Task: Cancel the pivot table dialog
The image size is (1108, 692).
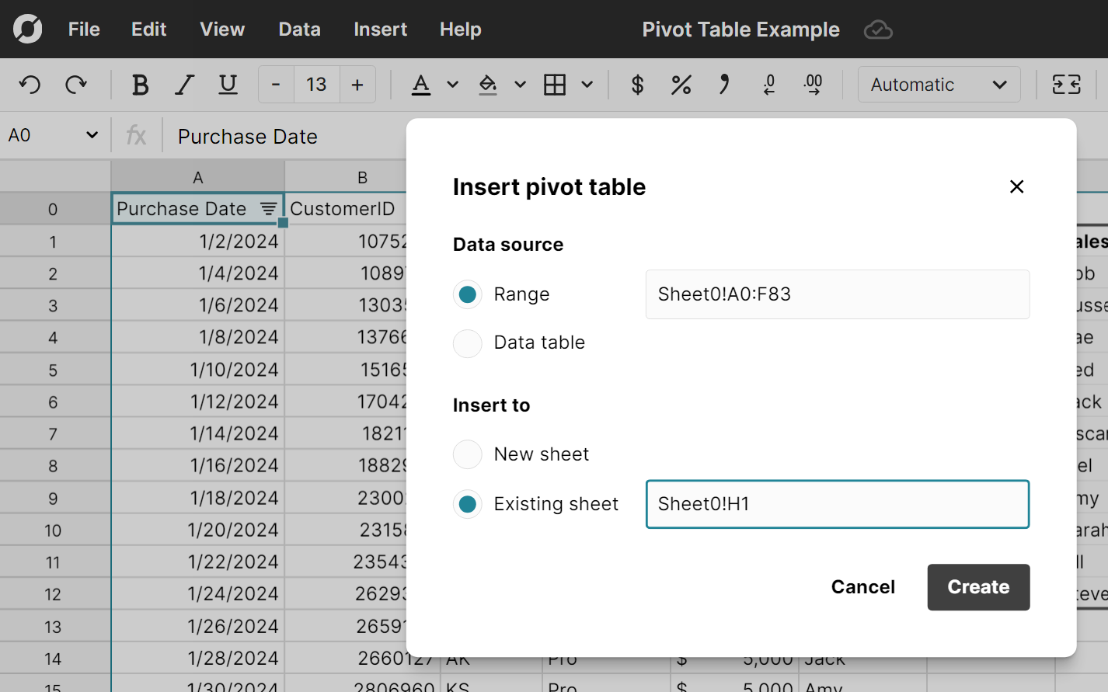Action: pos(862,587)
